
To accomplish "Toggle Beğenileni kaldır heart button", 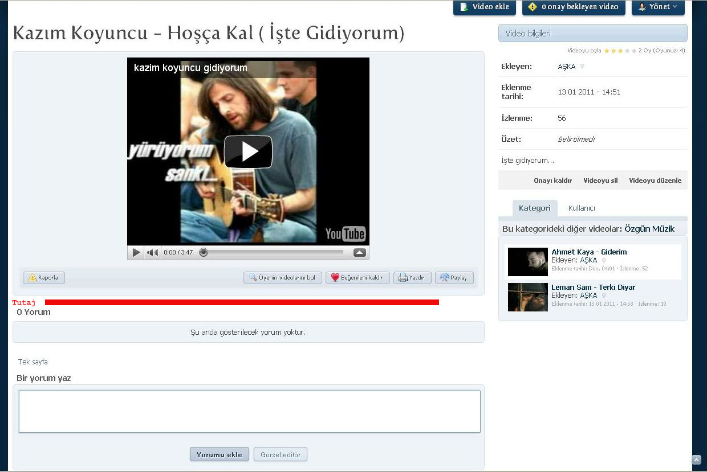I will point(357,278).
